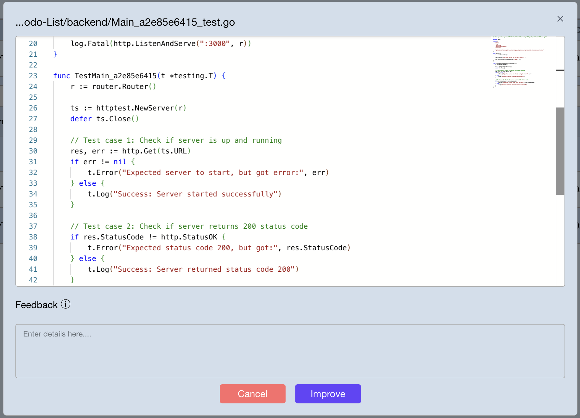The width and height of the screenshot is (580, 418).
Task: Select the http.StatusOK token on line 38
Action: point(190,237)
